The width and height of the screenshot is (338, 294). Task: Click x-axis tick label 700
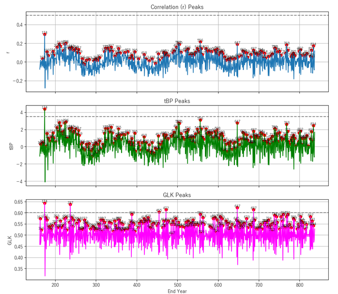[259, 285]
